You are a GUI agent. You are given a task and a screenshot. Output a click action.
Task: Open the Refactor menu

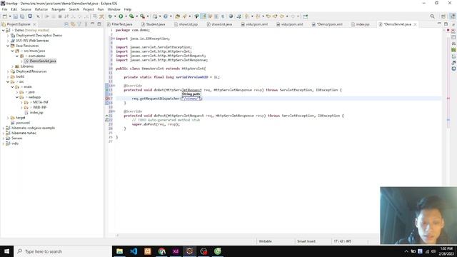[41, 9]
